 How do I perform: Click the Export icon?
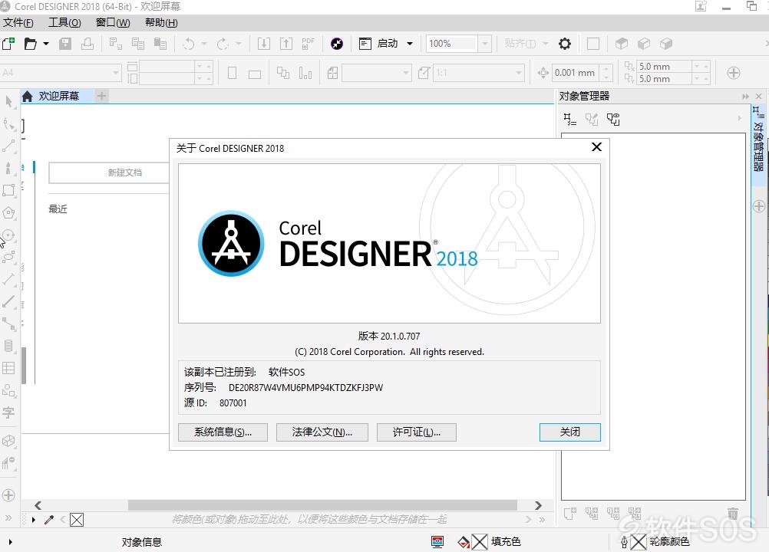tap(286, 44)
